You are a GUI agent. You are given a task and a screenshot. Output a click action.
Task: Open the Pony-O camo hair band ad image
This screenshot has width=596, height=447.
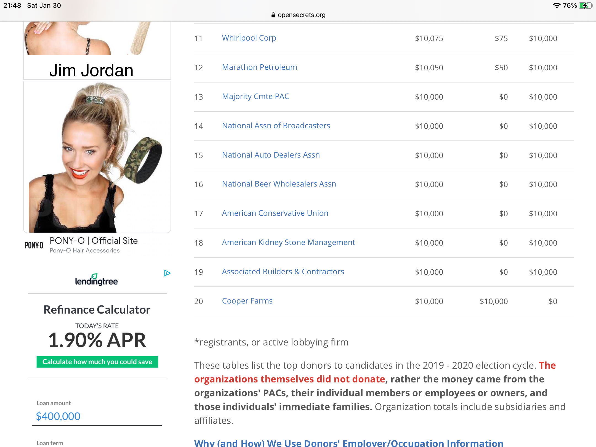(97, 157)
